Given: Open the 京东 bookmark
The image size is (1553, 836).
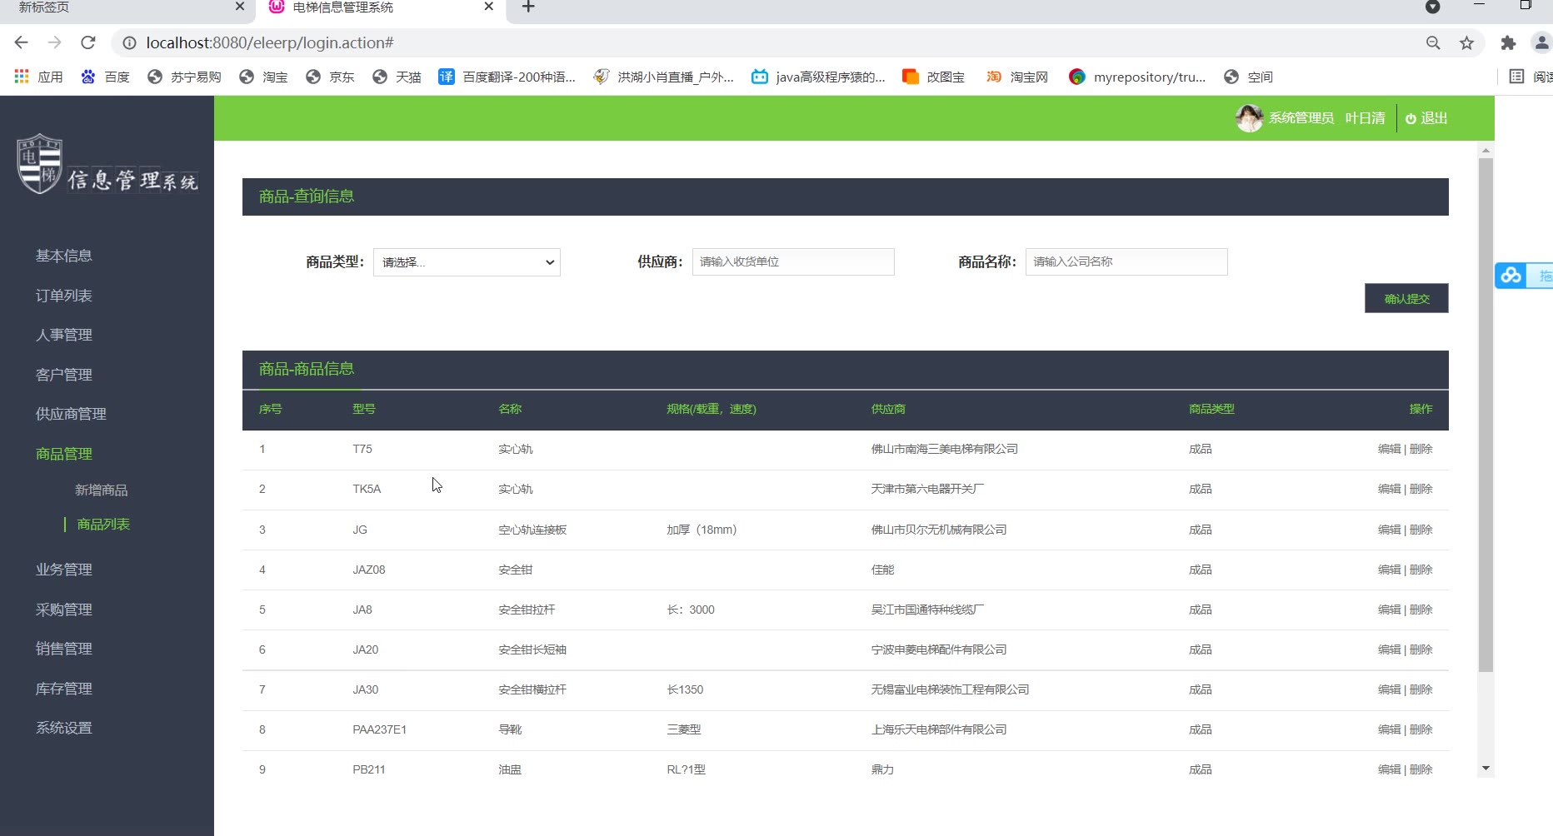Looking at the screenshot, I should click(x=330, y=77).
